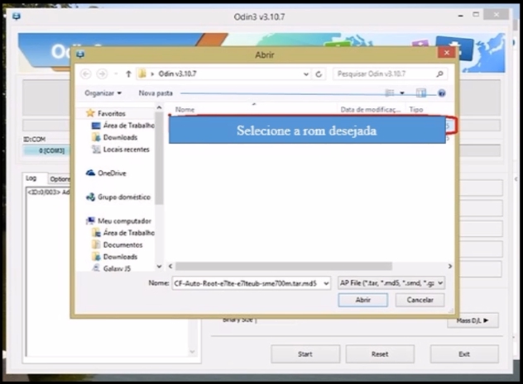This screenshot has width=523, height=384.
Task: Open recent locations dropdown arrow
Action: pyautogui.click(x=116, y=73)
